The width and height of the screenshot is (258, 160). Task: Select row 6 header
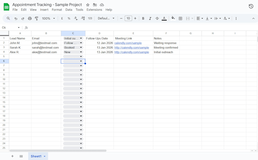pos(4,61)
